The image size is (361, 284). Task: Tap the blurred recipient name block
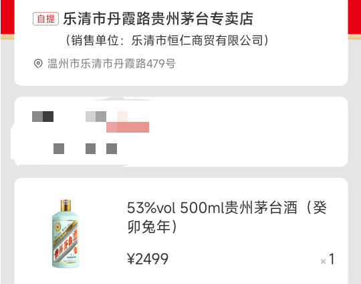(x=43, y=117)
